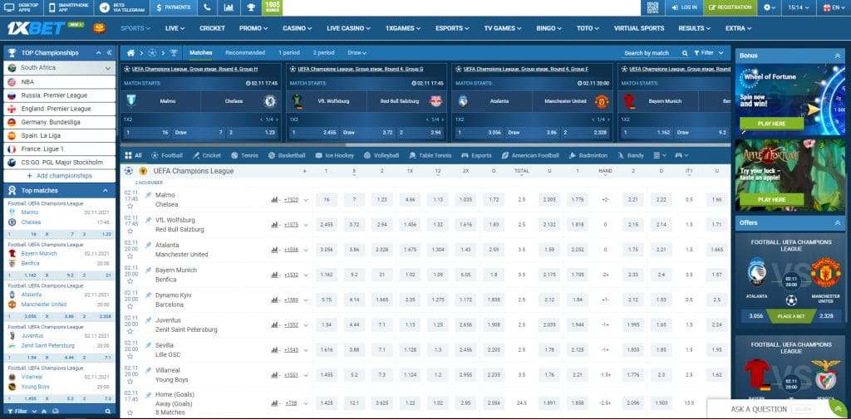Collapse sidebar with double-arrow icon
This screenshot has width=851, height=419.
(x=109, y=53)
